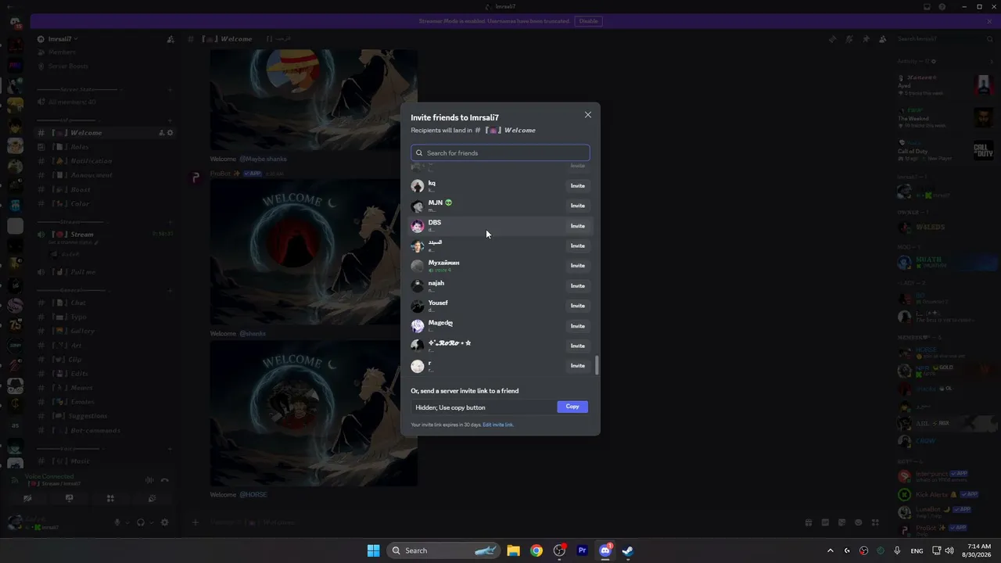Select member W4LEDS in member list

point(946,228)
